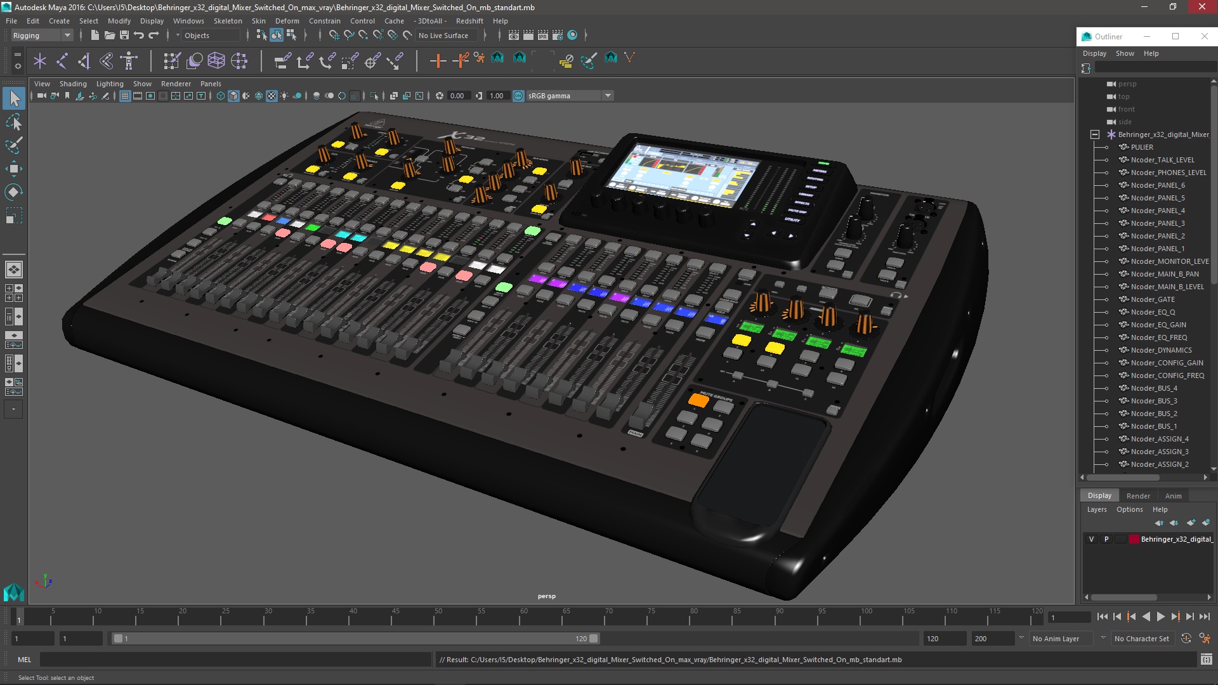Create a new scene file
The width and height of the screenshot is (1218, 685).
pos(95,36)
